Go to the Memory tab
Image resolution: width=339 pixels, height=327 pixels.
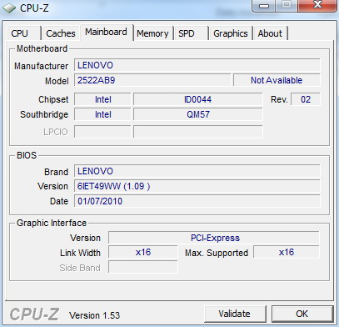(152, 33)
